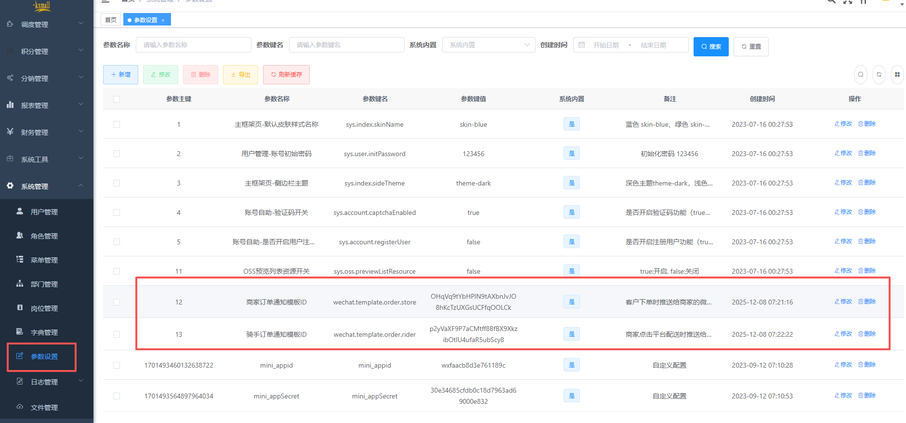The width and height of the screenshot is (906, 423).
Task: Click 修改 link for mini_appid row
Action: pyautogui.click(x=843, y=365)
